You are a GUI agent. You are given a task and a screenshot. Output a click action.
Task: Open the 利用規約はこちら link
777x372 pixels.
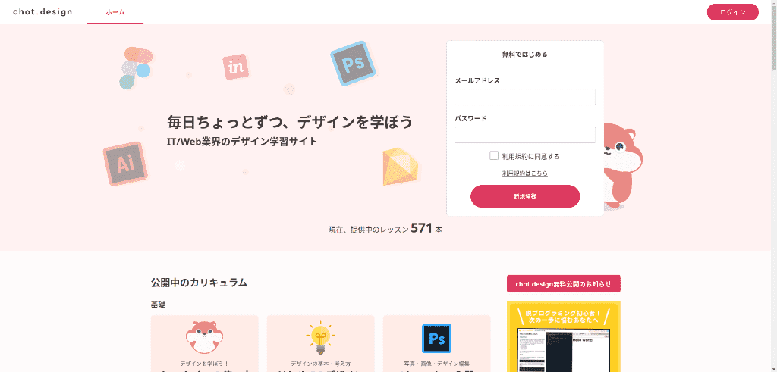pyautogui.click(x=524, y=173)
